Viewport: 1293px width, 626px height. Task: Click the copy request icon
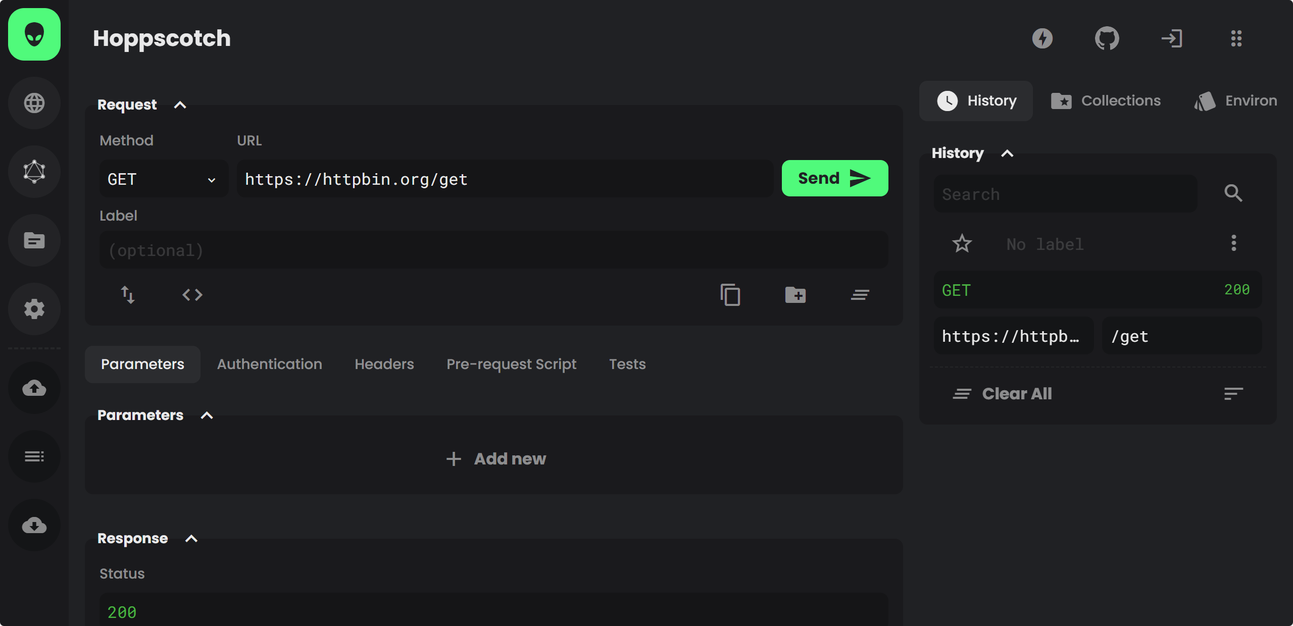coord(730,294)
